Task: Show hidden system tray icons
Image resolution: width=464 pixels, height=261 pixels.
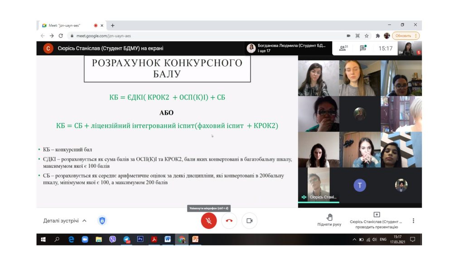Action: [354, 239]
